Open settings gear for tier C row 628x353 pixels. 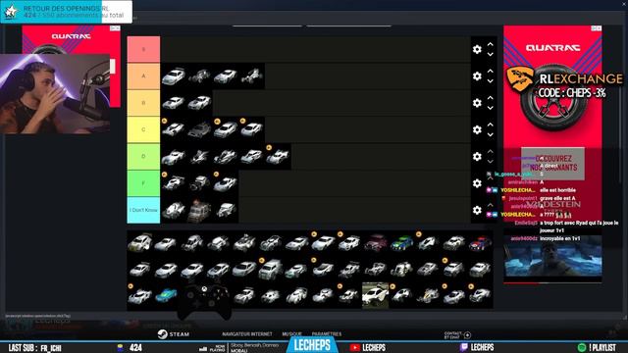pos(477,129)
